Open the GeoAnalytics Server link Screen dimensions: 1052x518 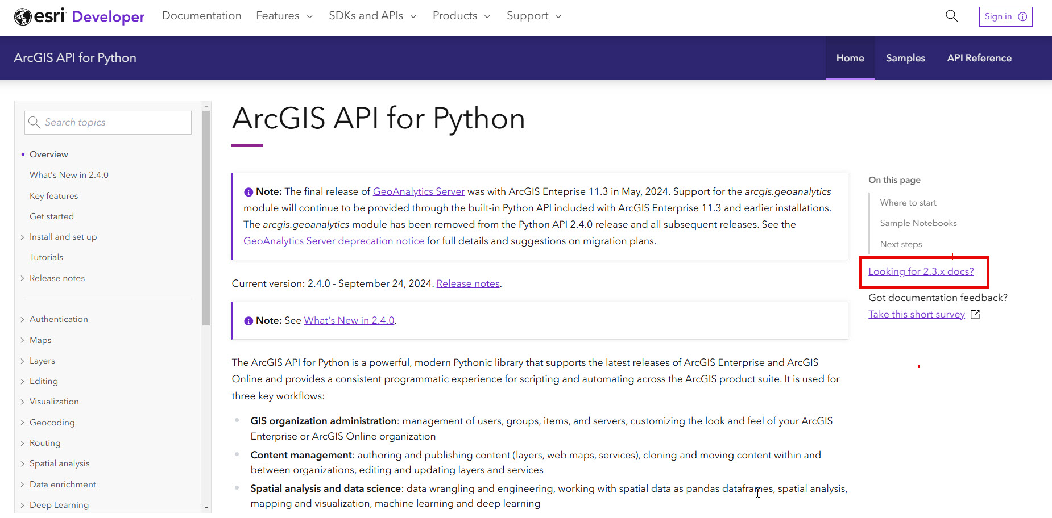tap(419, 191)
